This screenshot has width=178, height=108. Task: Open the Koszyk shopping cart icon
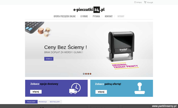(145, 2)
